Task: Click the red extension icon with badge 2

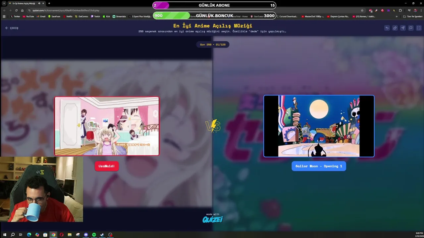Action: (370, 10)
